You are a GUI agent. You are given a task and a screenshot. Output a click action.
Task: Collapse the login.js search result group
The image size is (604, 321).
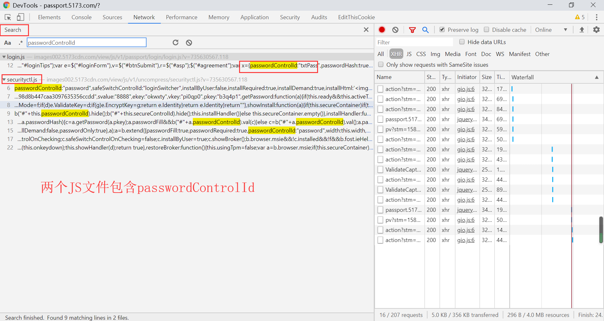click(4, 57)
